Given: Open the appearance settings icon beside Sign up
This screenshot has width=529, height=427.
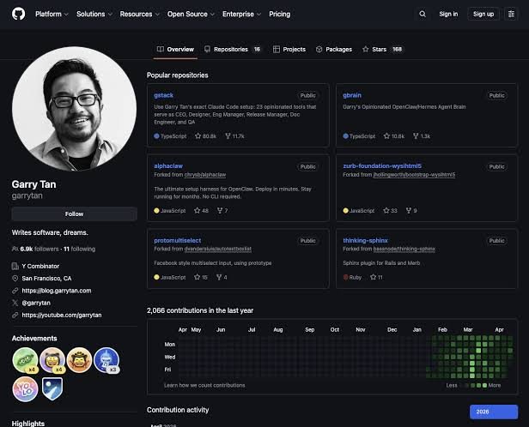Looking at the screenshot, I should [x=511, y=14].
